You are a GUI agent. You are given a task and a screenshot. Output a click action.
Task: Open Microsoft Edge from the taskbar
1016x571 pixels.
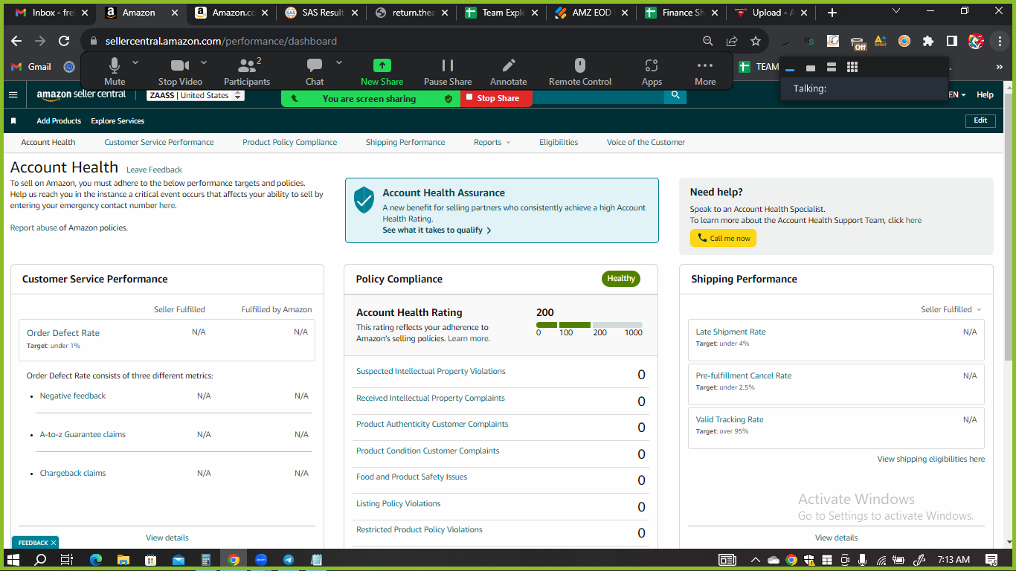click(x=96, y=560)
